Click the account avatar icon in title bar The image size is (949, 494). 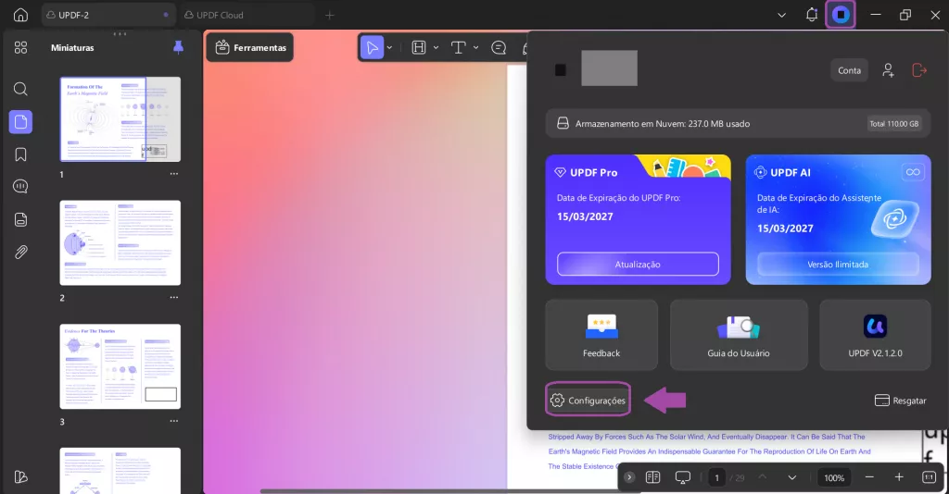pyautogui.click(x=841, y=15)
